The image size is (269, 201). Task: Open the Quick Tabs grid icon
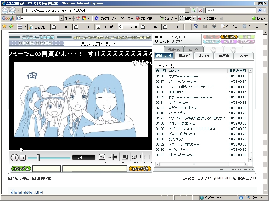(x=20, y=27)
